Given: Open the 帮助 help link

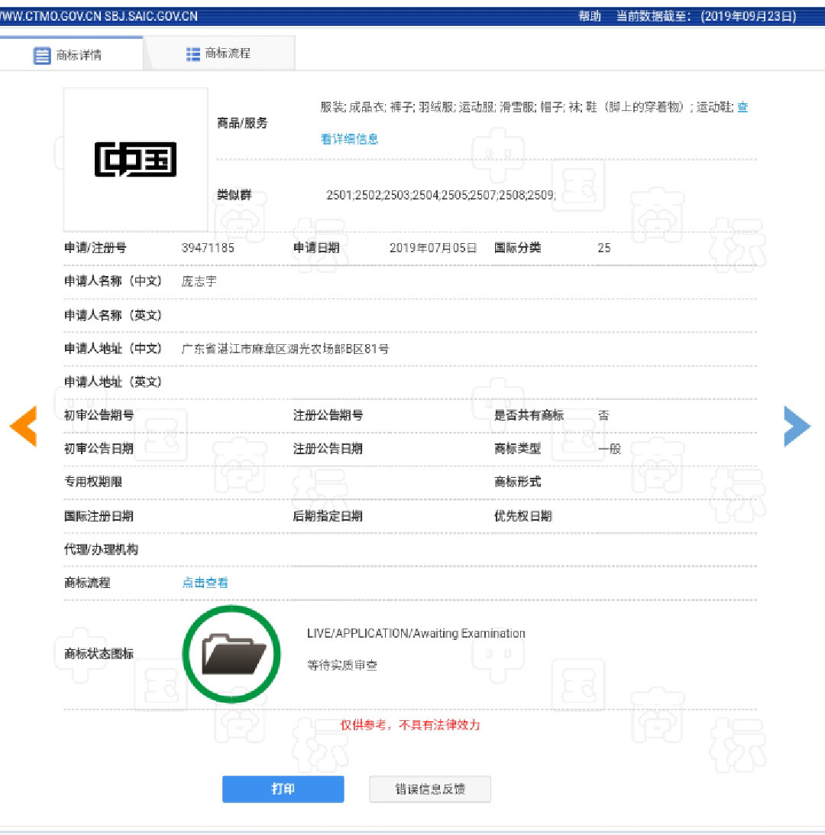Looking at the screenshot, I should point(590,15).
